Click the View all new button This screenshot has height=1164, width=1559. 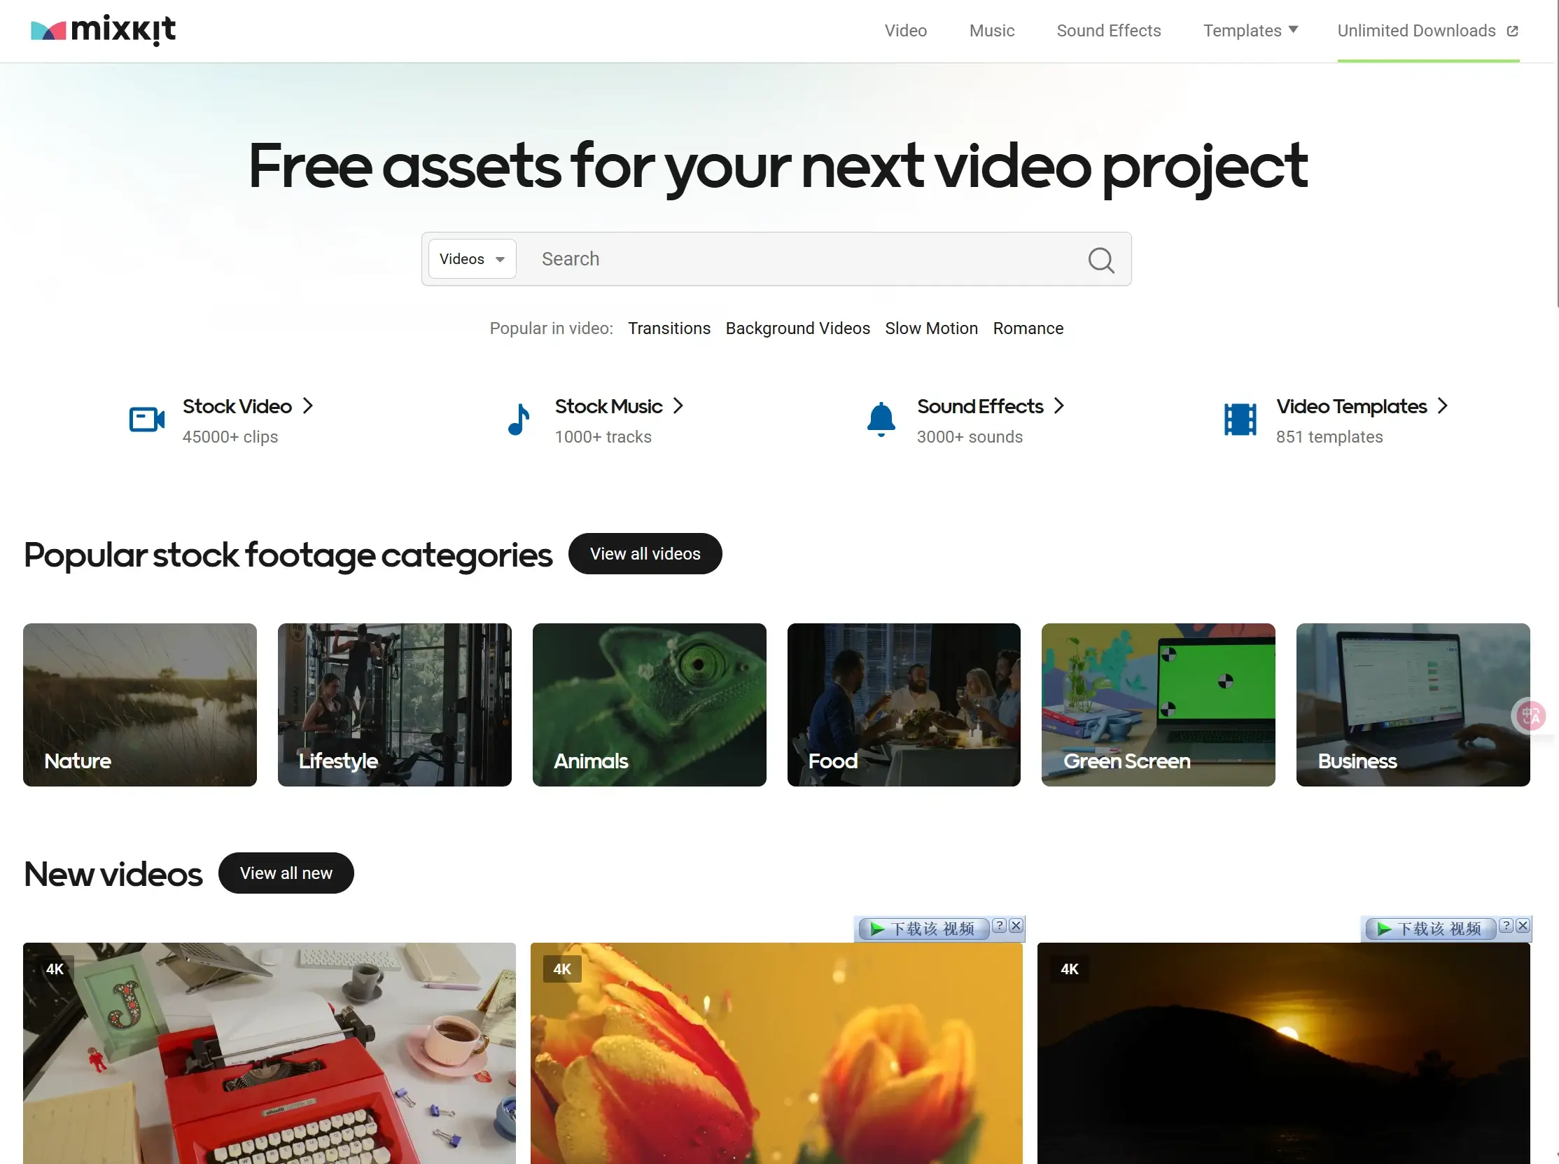pyautogui.click(x=286, y=873)
